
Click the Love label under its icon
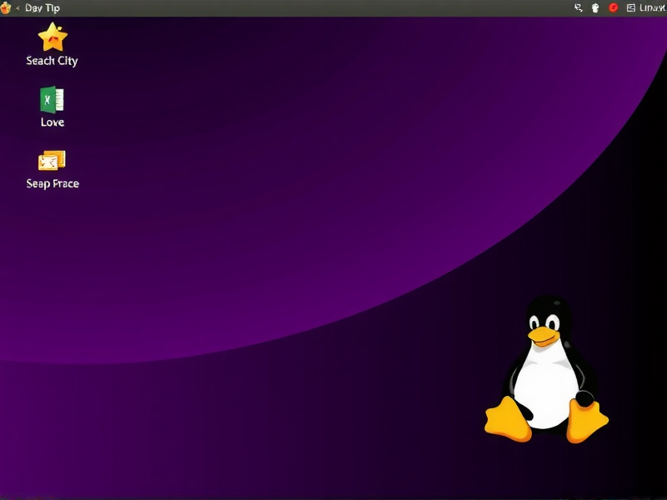(52, 122)
